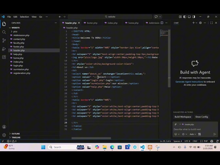Viewport: 220px width, 165px height.
Task: Click the code minimap
Action: [164, 33]
